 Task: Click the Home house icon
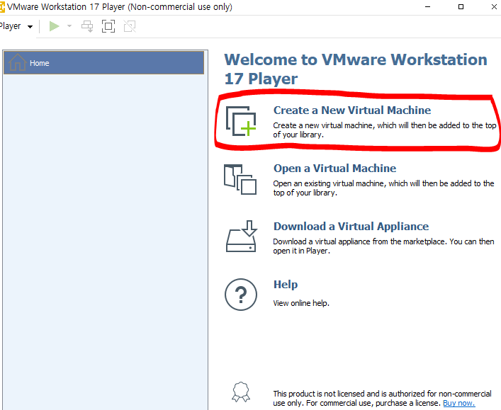coord(17,62)
